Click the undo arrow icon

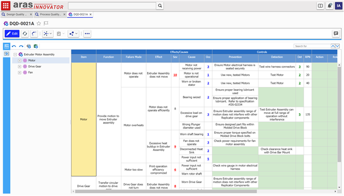click(14, 46)
